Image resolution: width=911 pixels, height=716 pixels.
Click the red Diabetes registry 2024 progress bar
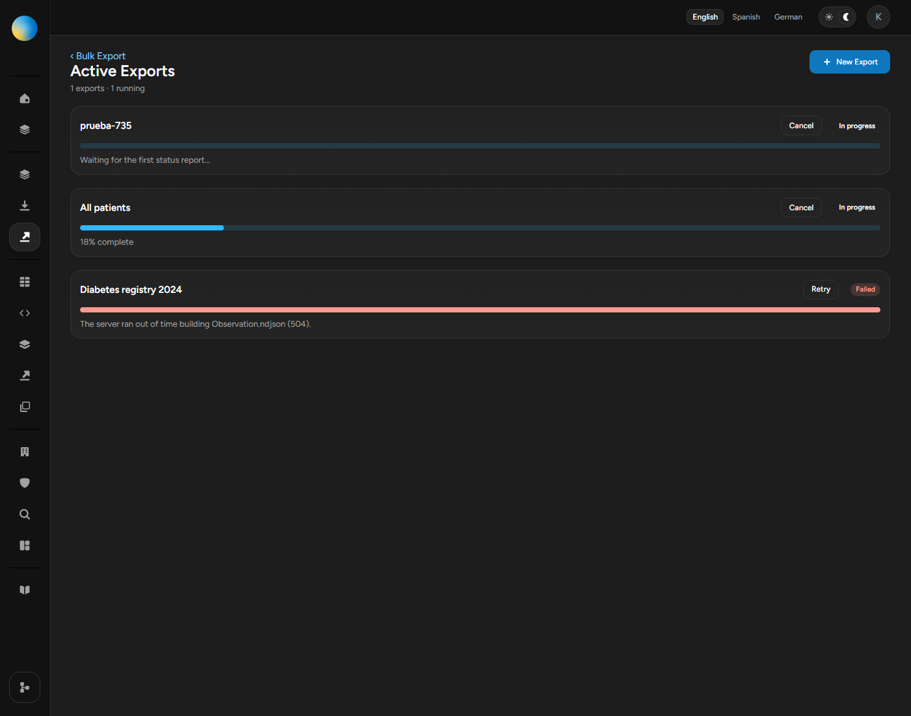pyautogui.click(x=480, y=310)
